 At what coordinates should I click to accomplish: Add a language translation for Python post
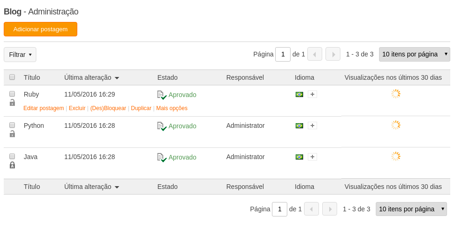[312, 125]
